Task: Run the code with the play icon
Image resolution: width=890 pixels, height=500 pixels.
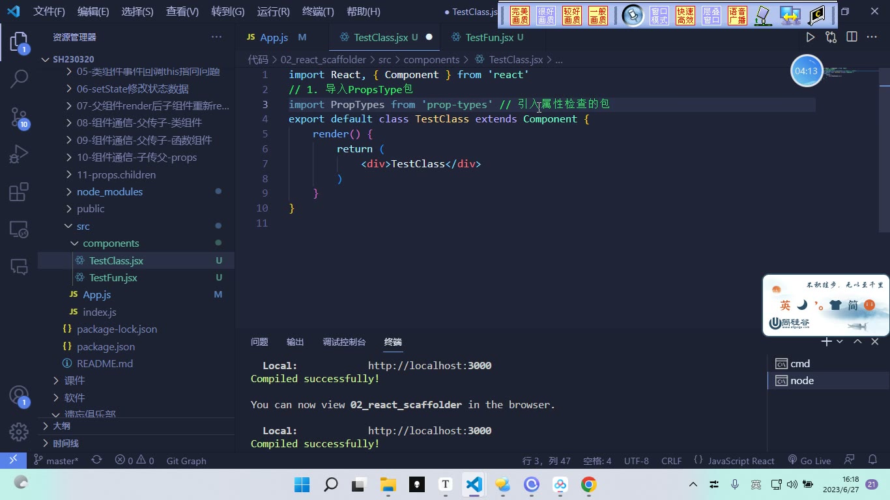Action: (x=811, y=37)
